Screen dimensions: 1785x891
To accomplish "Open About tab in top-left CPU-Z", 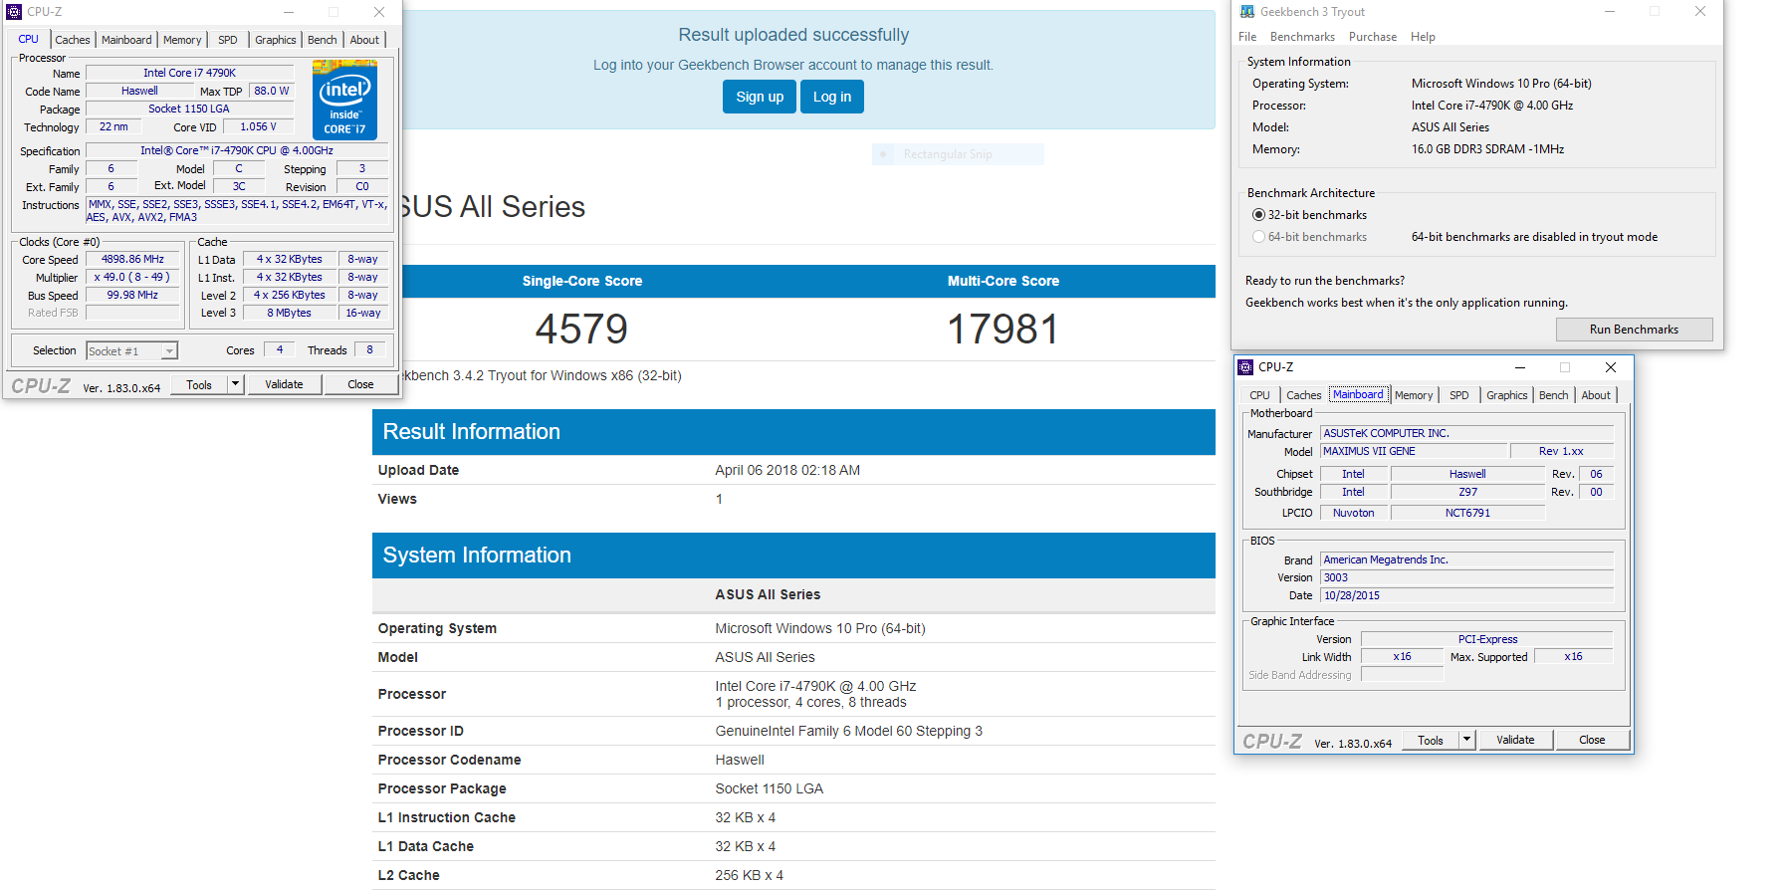I will tap(364, 40).
